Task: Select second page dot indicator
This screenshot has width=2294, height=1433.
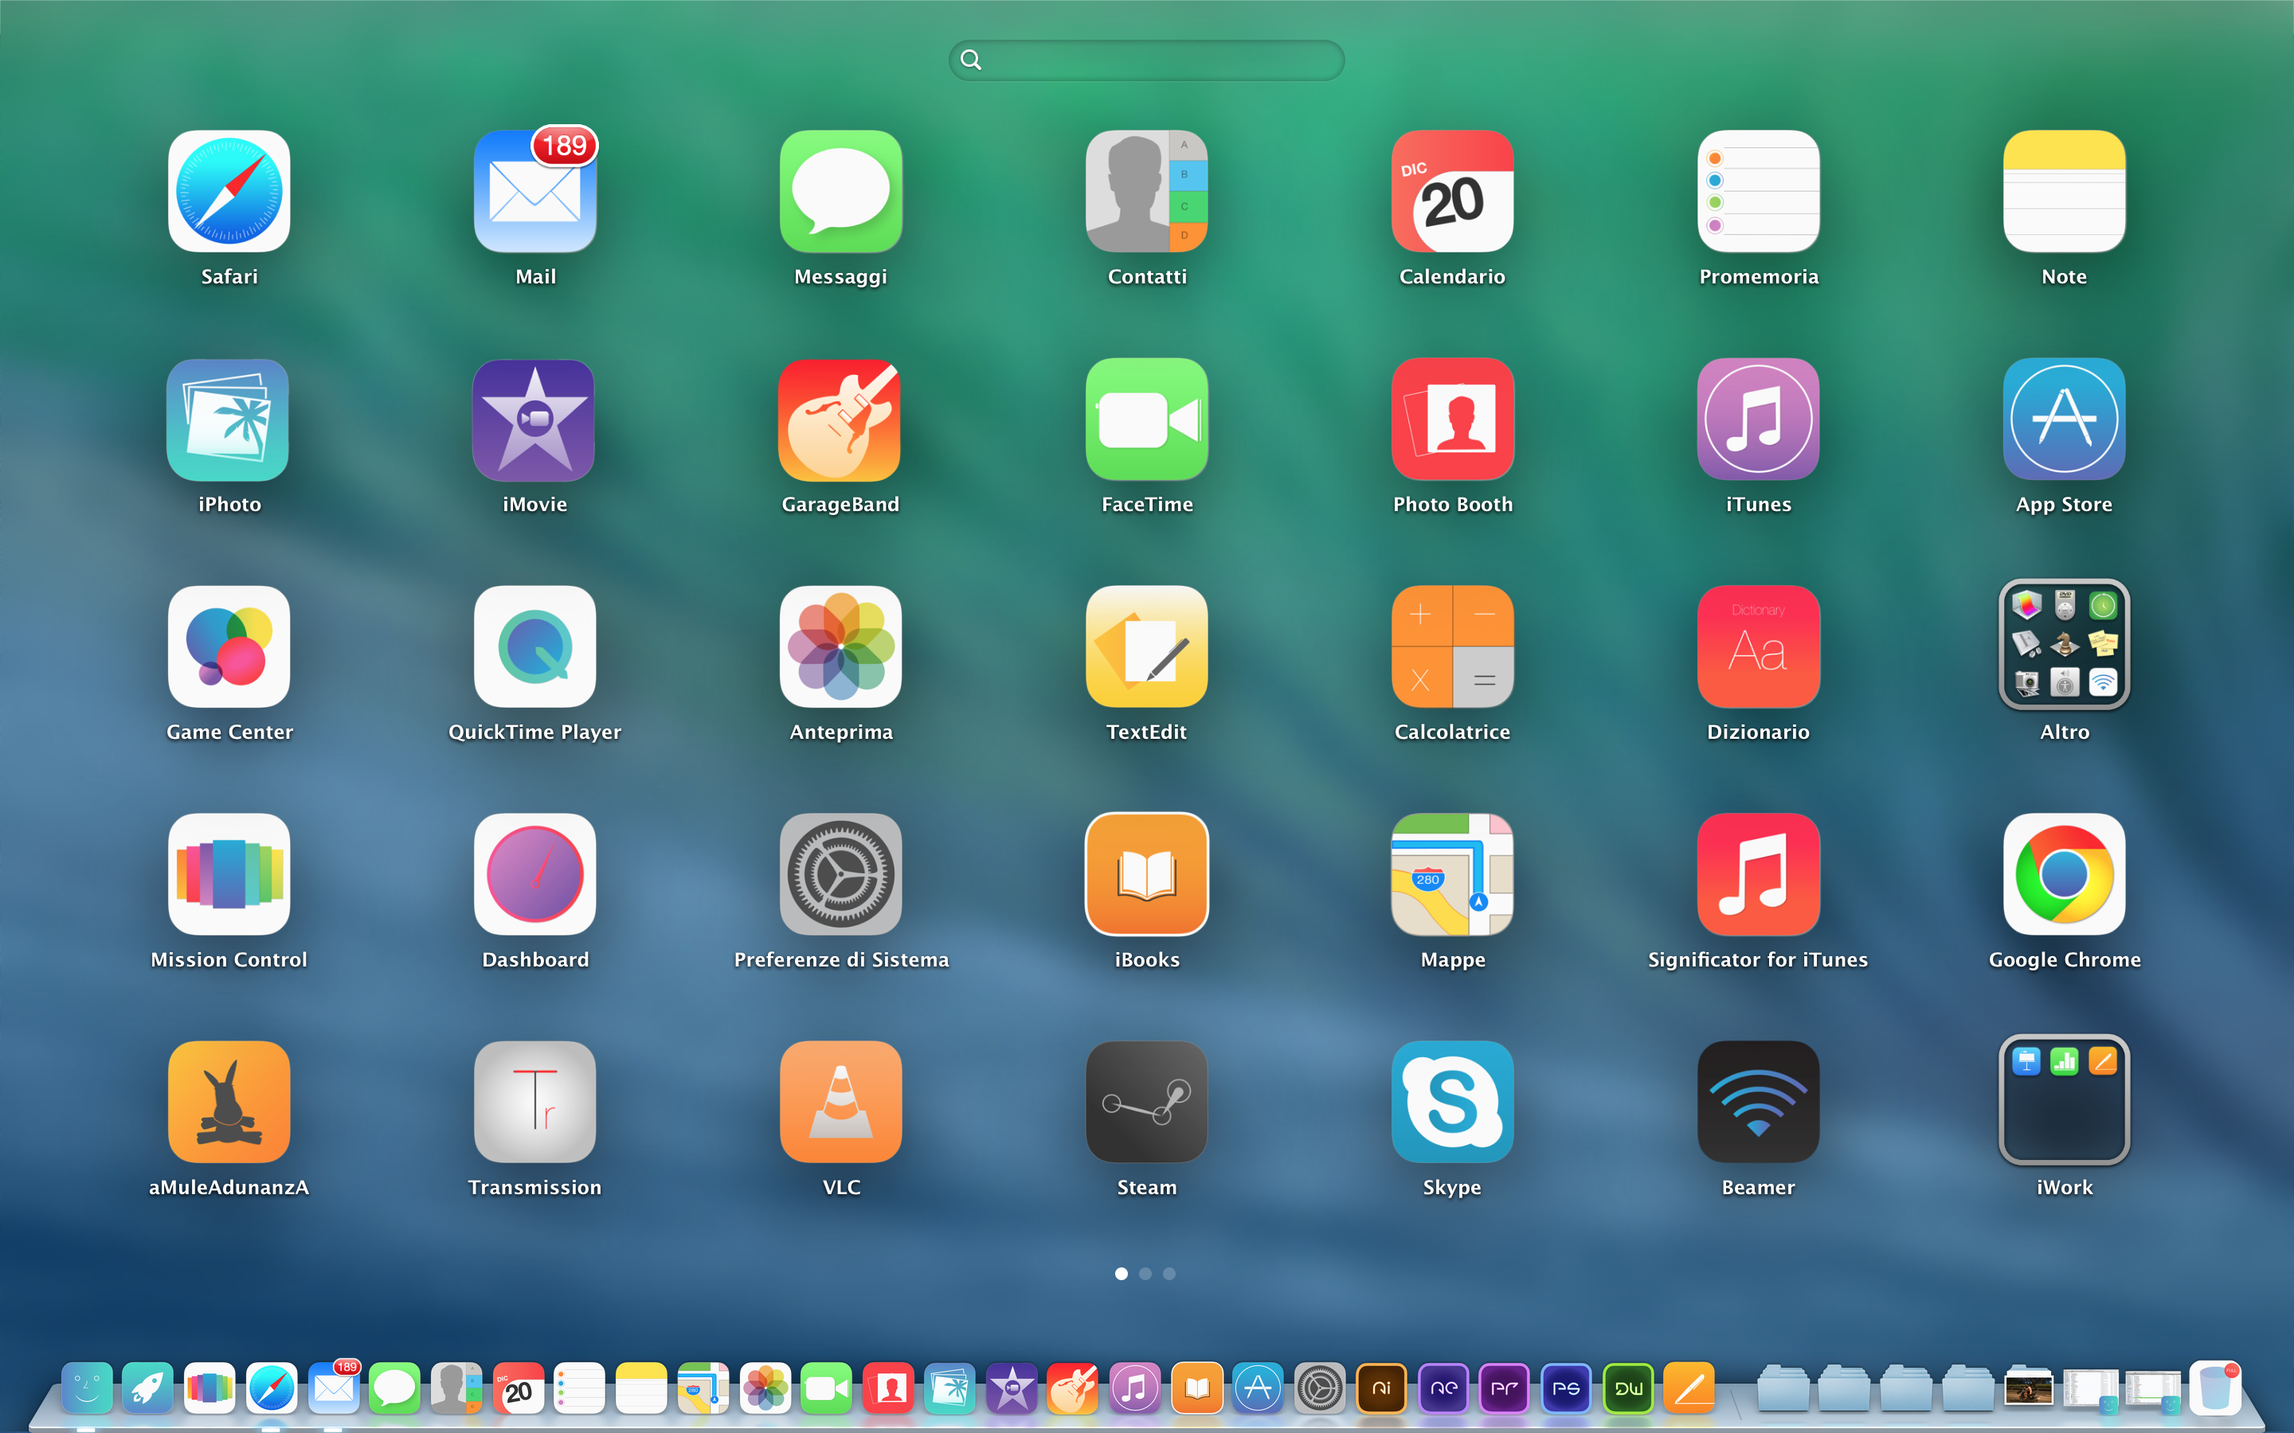Action: [1148, 1275]
